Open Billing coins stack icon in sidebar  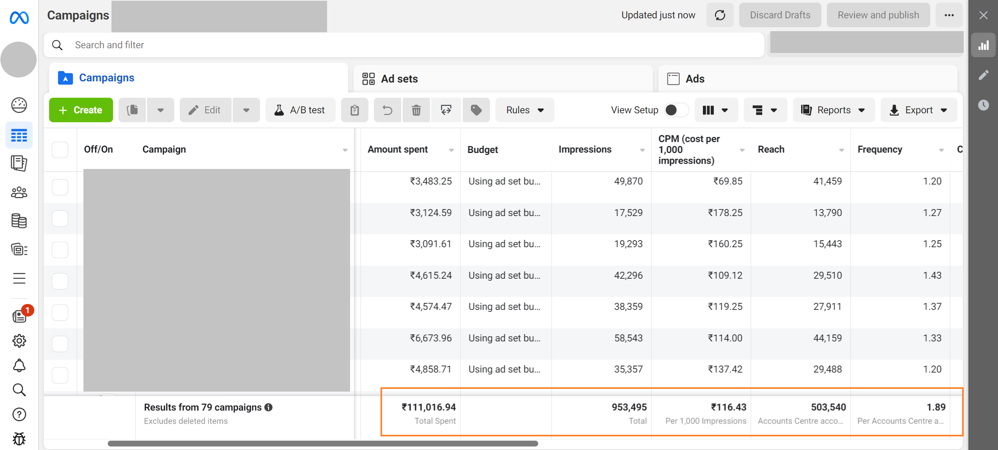coord(19,221)
